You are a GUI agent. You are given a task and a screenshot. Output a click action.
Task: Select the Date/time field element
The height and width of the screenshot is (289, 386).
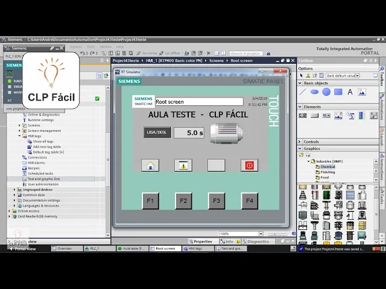pos(350,116)
